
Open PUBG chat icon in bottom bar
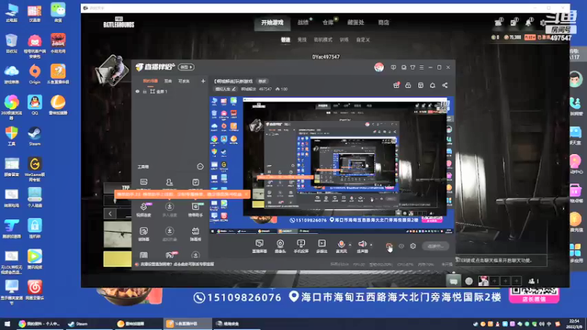point(453,281)
